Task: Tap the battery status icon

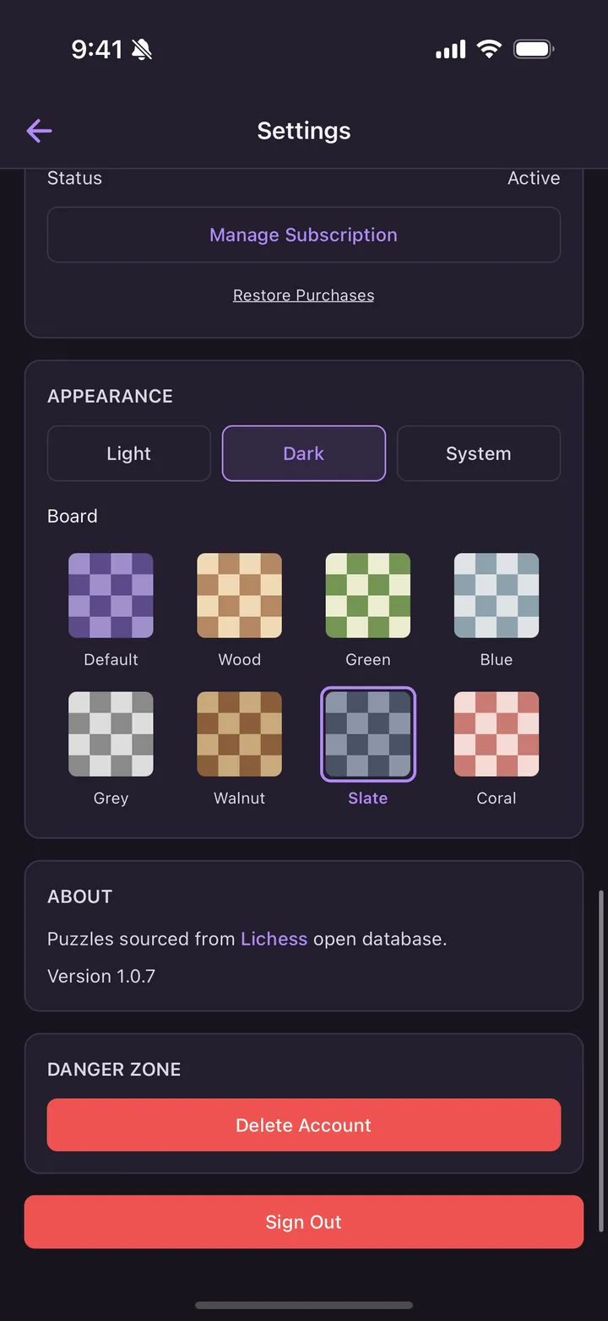Action: [x=534, y=49]
